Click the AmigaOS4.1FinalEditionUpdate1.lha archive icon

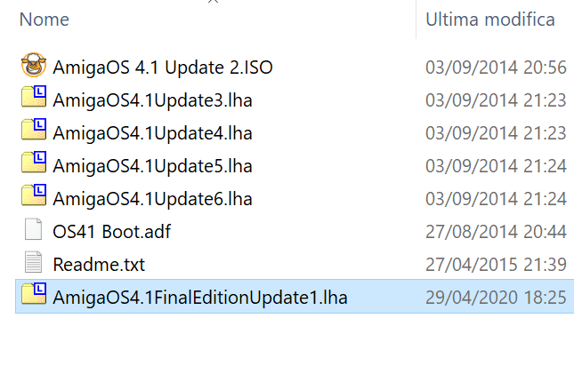tap(33, 297)
